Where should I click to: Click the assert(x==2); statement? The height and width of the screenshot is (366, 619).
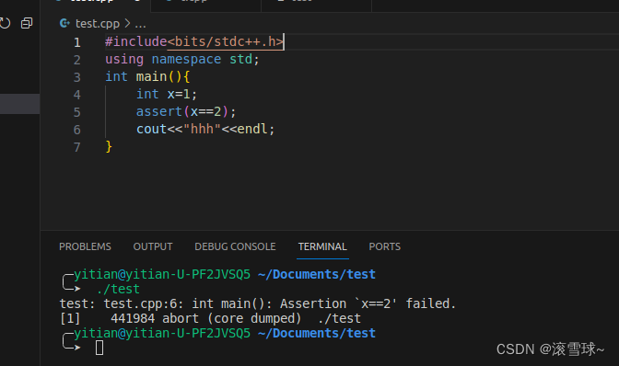185,112
